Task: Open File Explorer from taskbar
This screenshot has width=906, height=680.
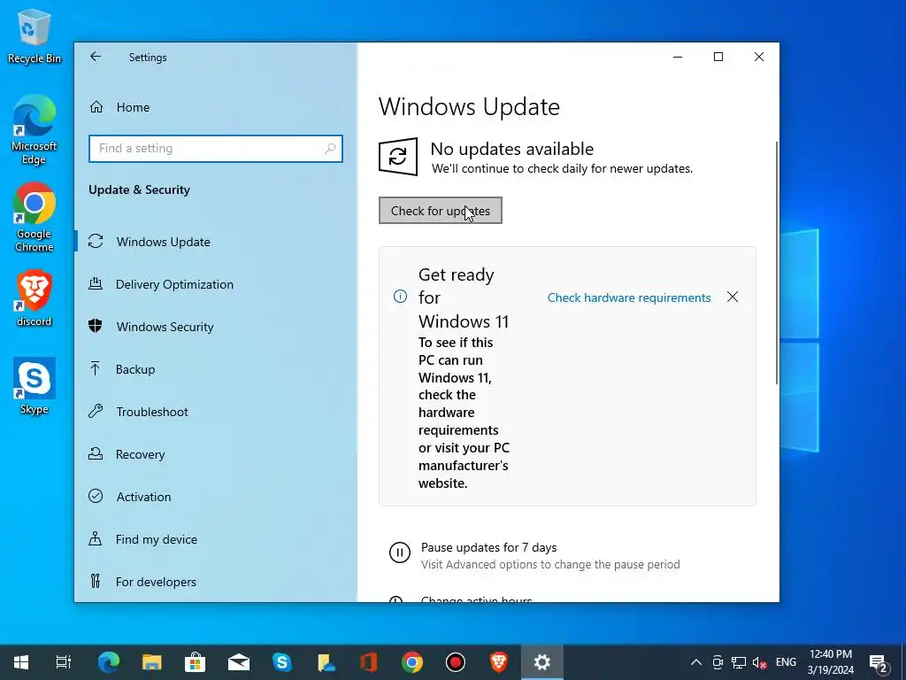Action: [x=152, y=662]
